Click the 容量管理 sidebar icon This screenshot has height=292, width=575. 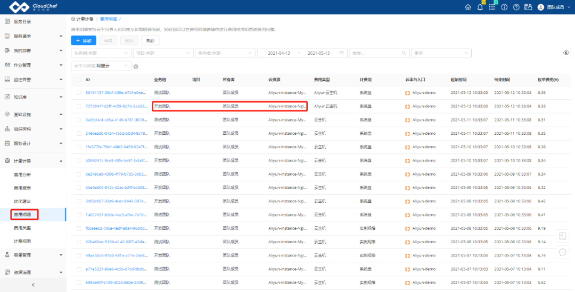(x=7, y=255)
